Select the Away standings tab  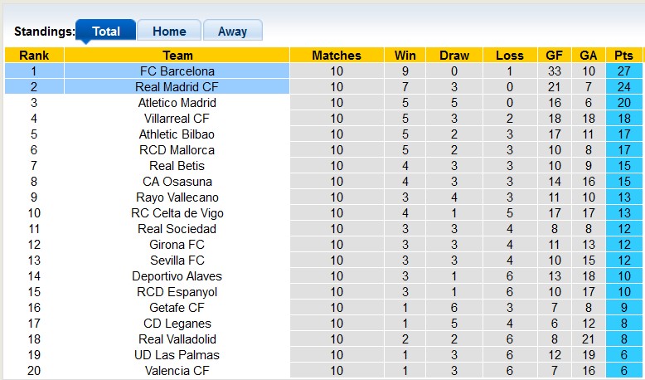232,31
